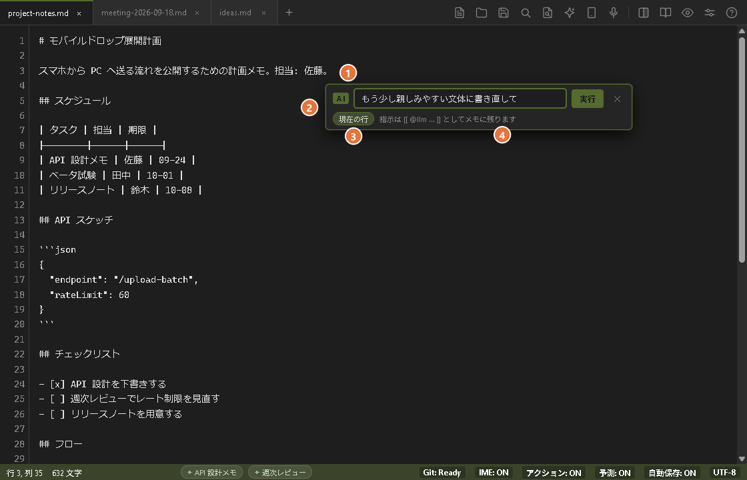
Task: Click the ```json code fence line
Action: click(57, 249)
